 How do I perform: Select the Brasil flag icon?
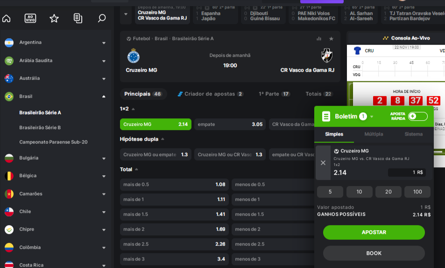point(9,96)
